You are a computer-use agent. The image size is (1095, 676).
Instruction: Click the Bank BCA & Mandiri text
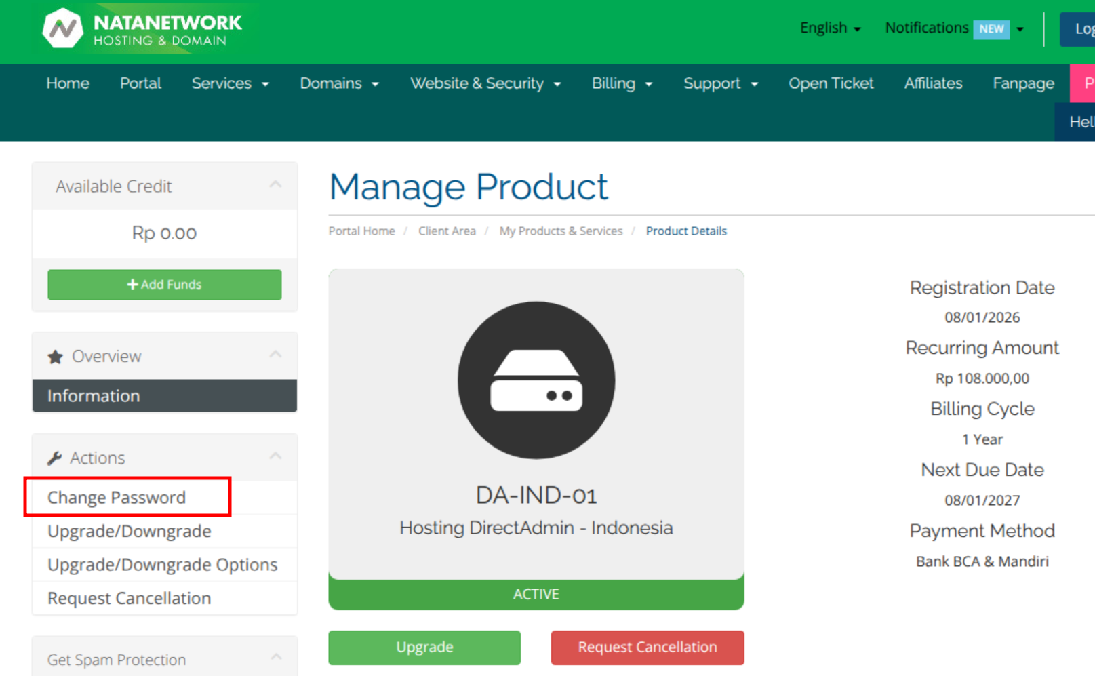click(982, 562)
